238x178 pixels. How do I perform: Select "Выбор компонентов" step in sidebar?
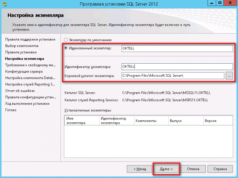tap(21, 46)
